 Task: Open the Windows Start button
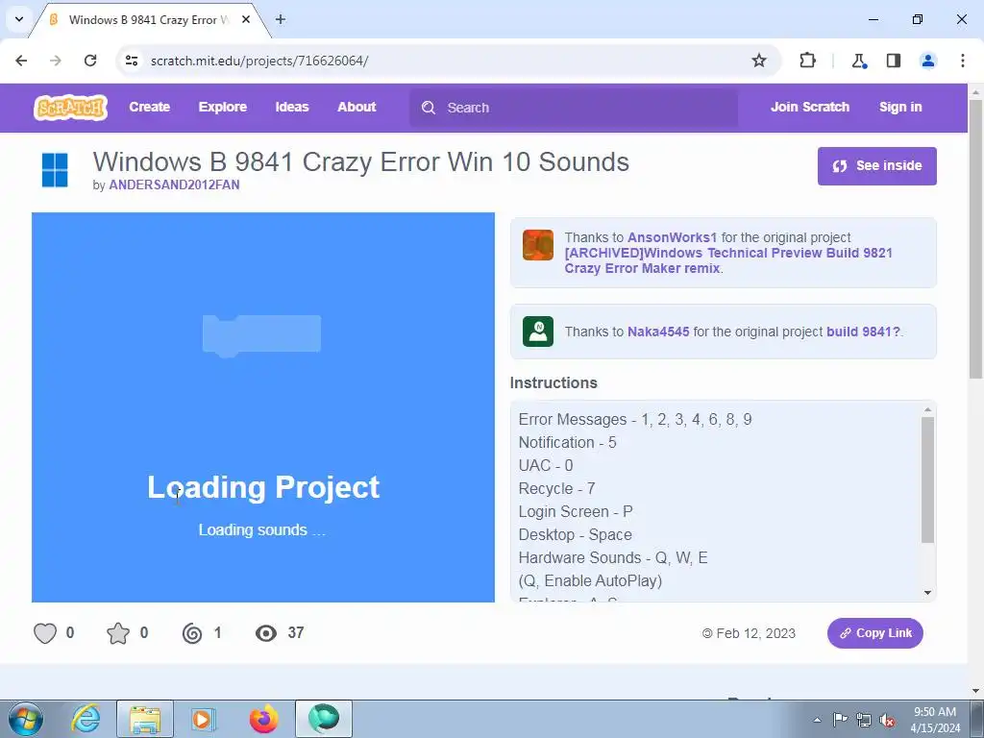26,719
